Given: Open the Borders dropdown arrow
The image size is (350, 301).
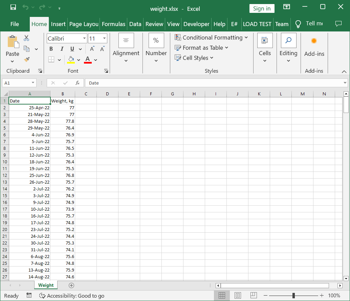Looking at the screenshot, I should (x=59, y=60).
